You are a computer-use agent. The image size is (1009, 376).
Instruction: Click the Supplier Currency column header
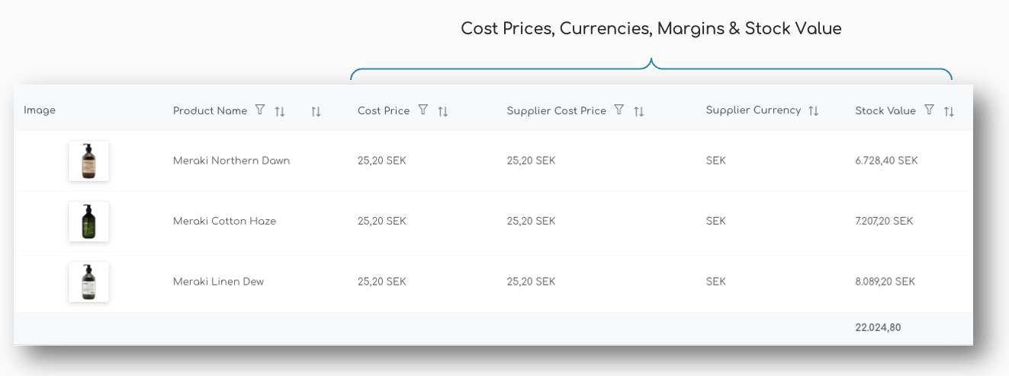coord(753,110)
